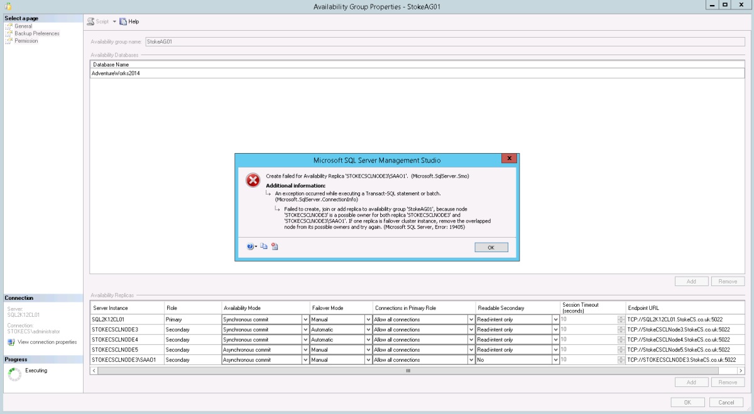Screen dimensions: 754x414
Task: Dismiss the error dialog with OK
Action: pos(491,247)
